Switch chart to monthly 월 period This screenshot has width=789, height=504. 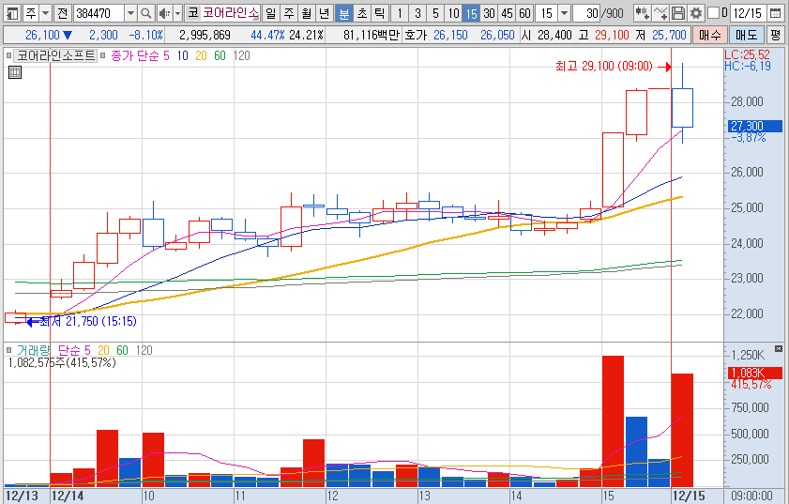coord(307,13)
